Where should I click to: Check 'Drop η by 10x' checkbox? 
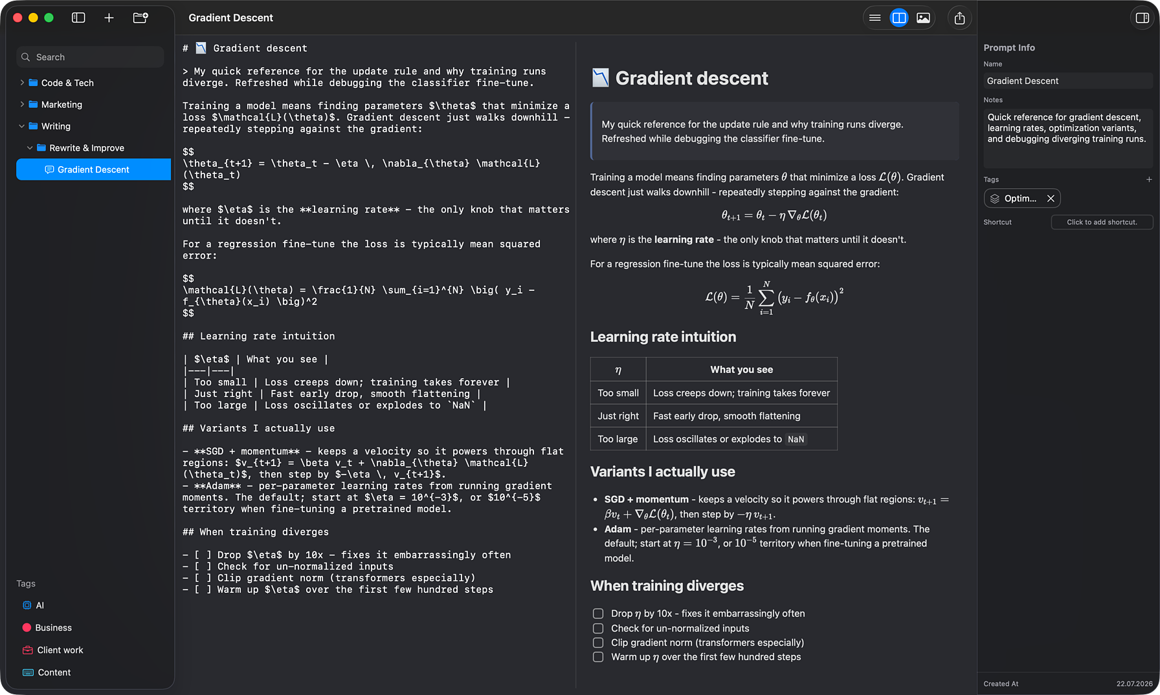(x=598, y=614)
